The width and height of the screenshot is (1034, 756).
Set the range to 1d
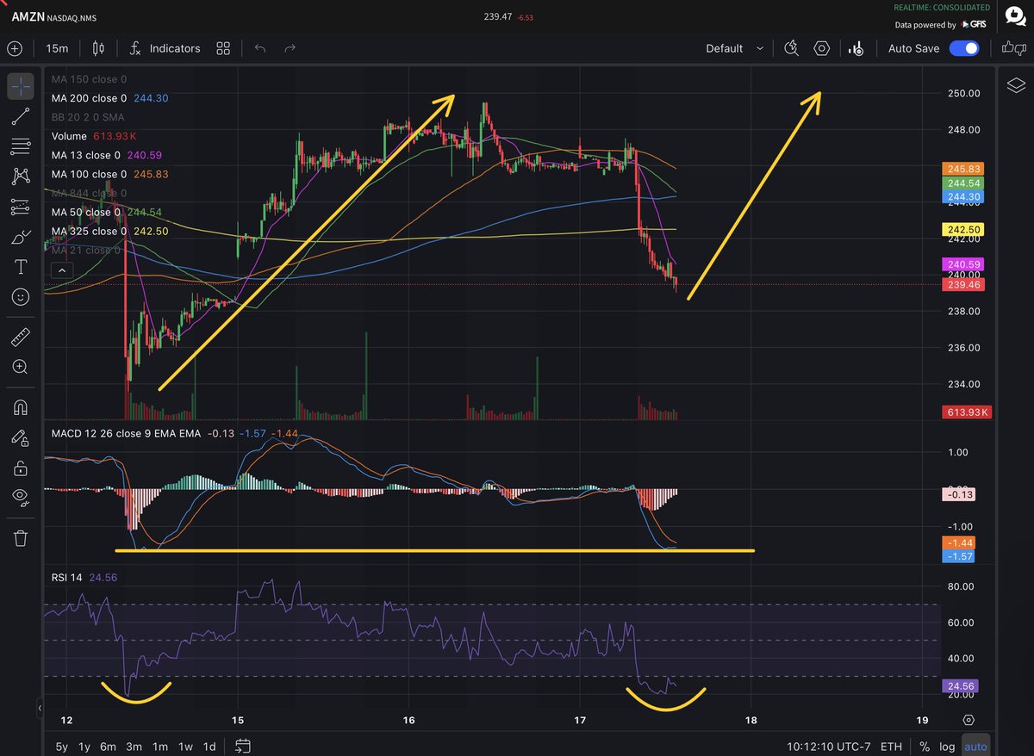click(209, 747)
